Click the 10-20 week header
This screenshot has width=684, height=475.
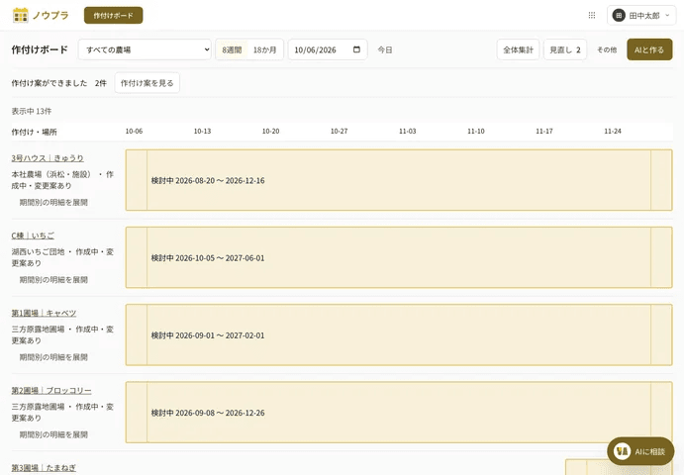coord(271,131)
